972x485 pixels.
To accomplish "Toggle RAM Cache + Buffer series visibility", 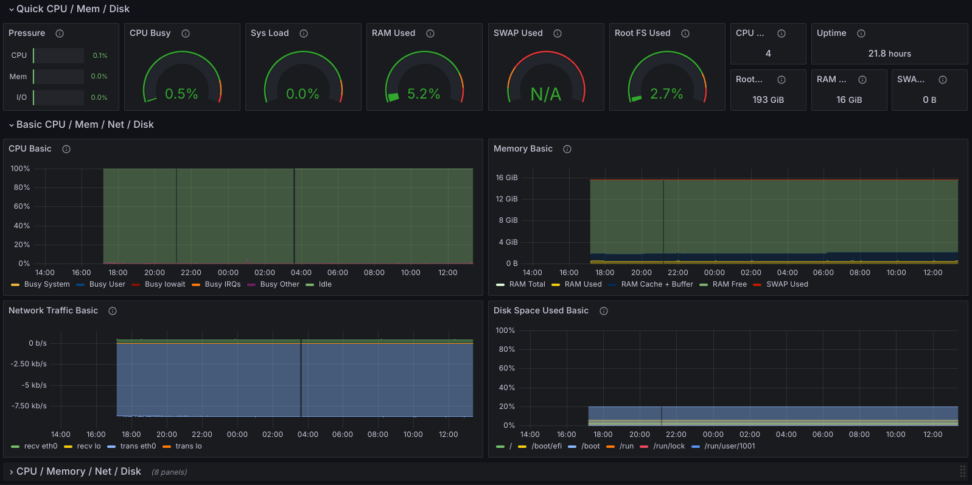I will click(657, 284).
